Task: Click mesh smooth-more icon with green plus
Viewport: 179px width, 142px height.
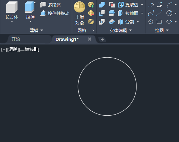Action: [x=91, y=5]
